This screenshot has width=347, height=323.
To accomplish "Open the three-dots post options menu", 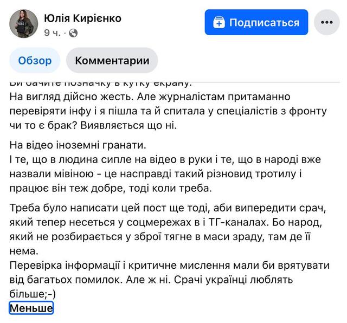I will [x=327, y=23].
